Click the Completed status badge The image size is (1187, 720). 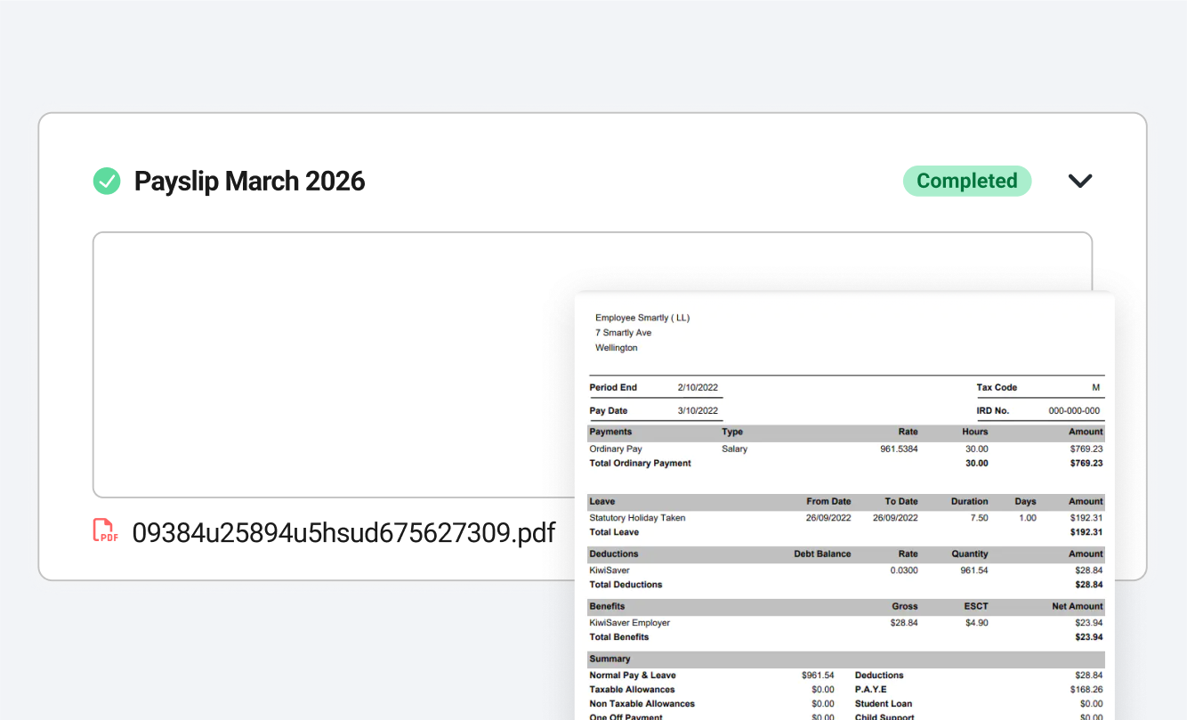pos(967,181)
